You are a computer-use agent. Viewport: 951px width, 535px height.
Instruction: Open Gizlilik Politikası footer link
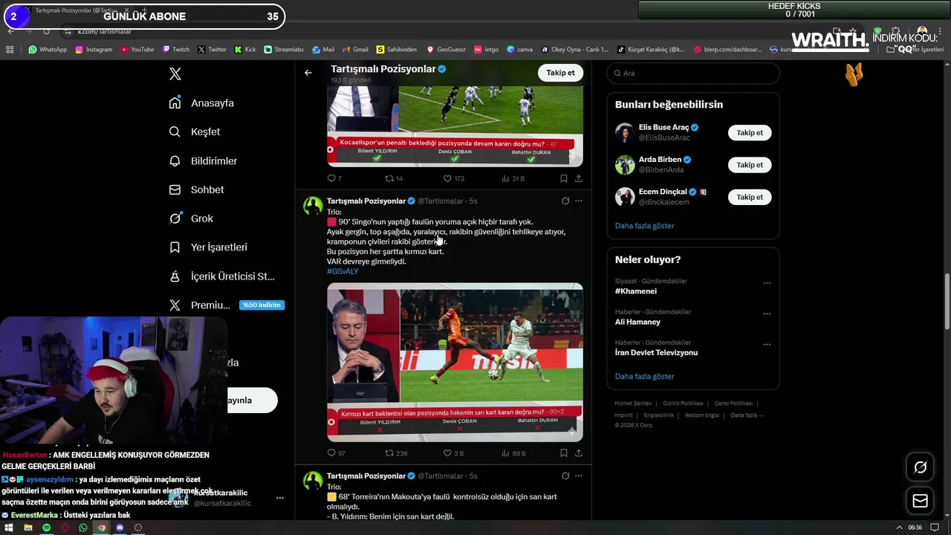pos(683,403)
